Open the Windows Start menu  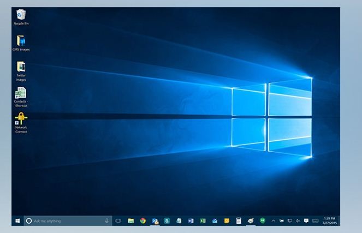coord(17,221)
